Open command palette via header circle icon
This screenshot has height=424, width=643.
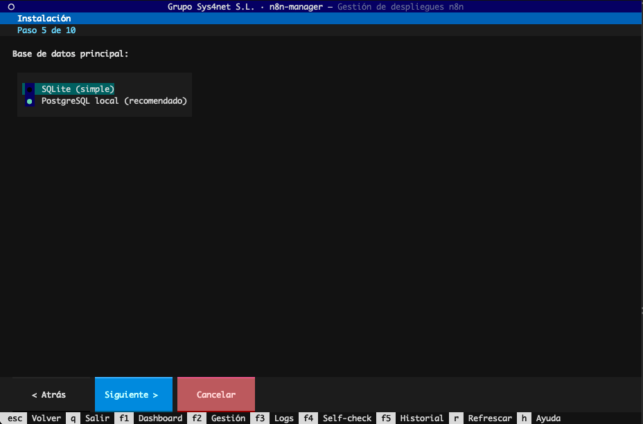(11, 6)
